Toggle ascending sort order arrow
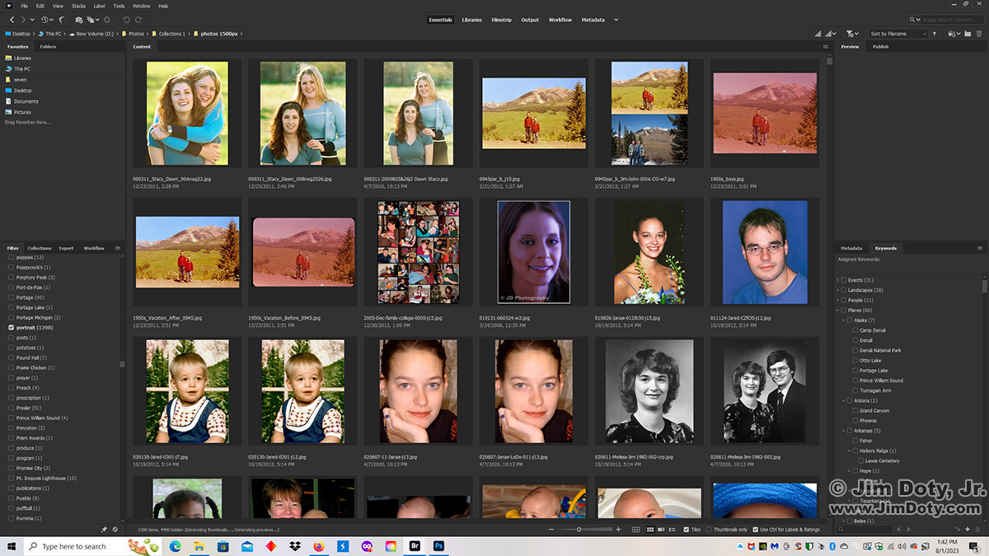Image resolution: width=989 pixels, height=556 pixels. 935,34
